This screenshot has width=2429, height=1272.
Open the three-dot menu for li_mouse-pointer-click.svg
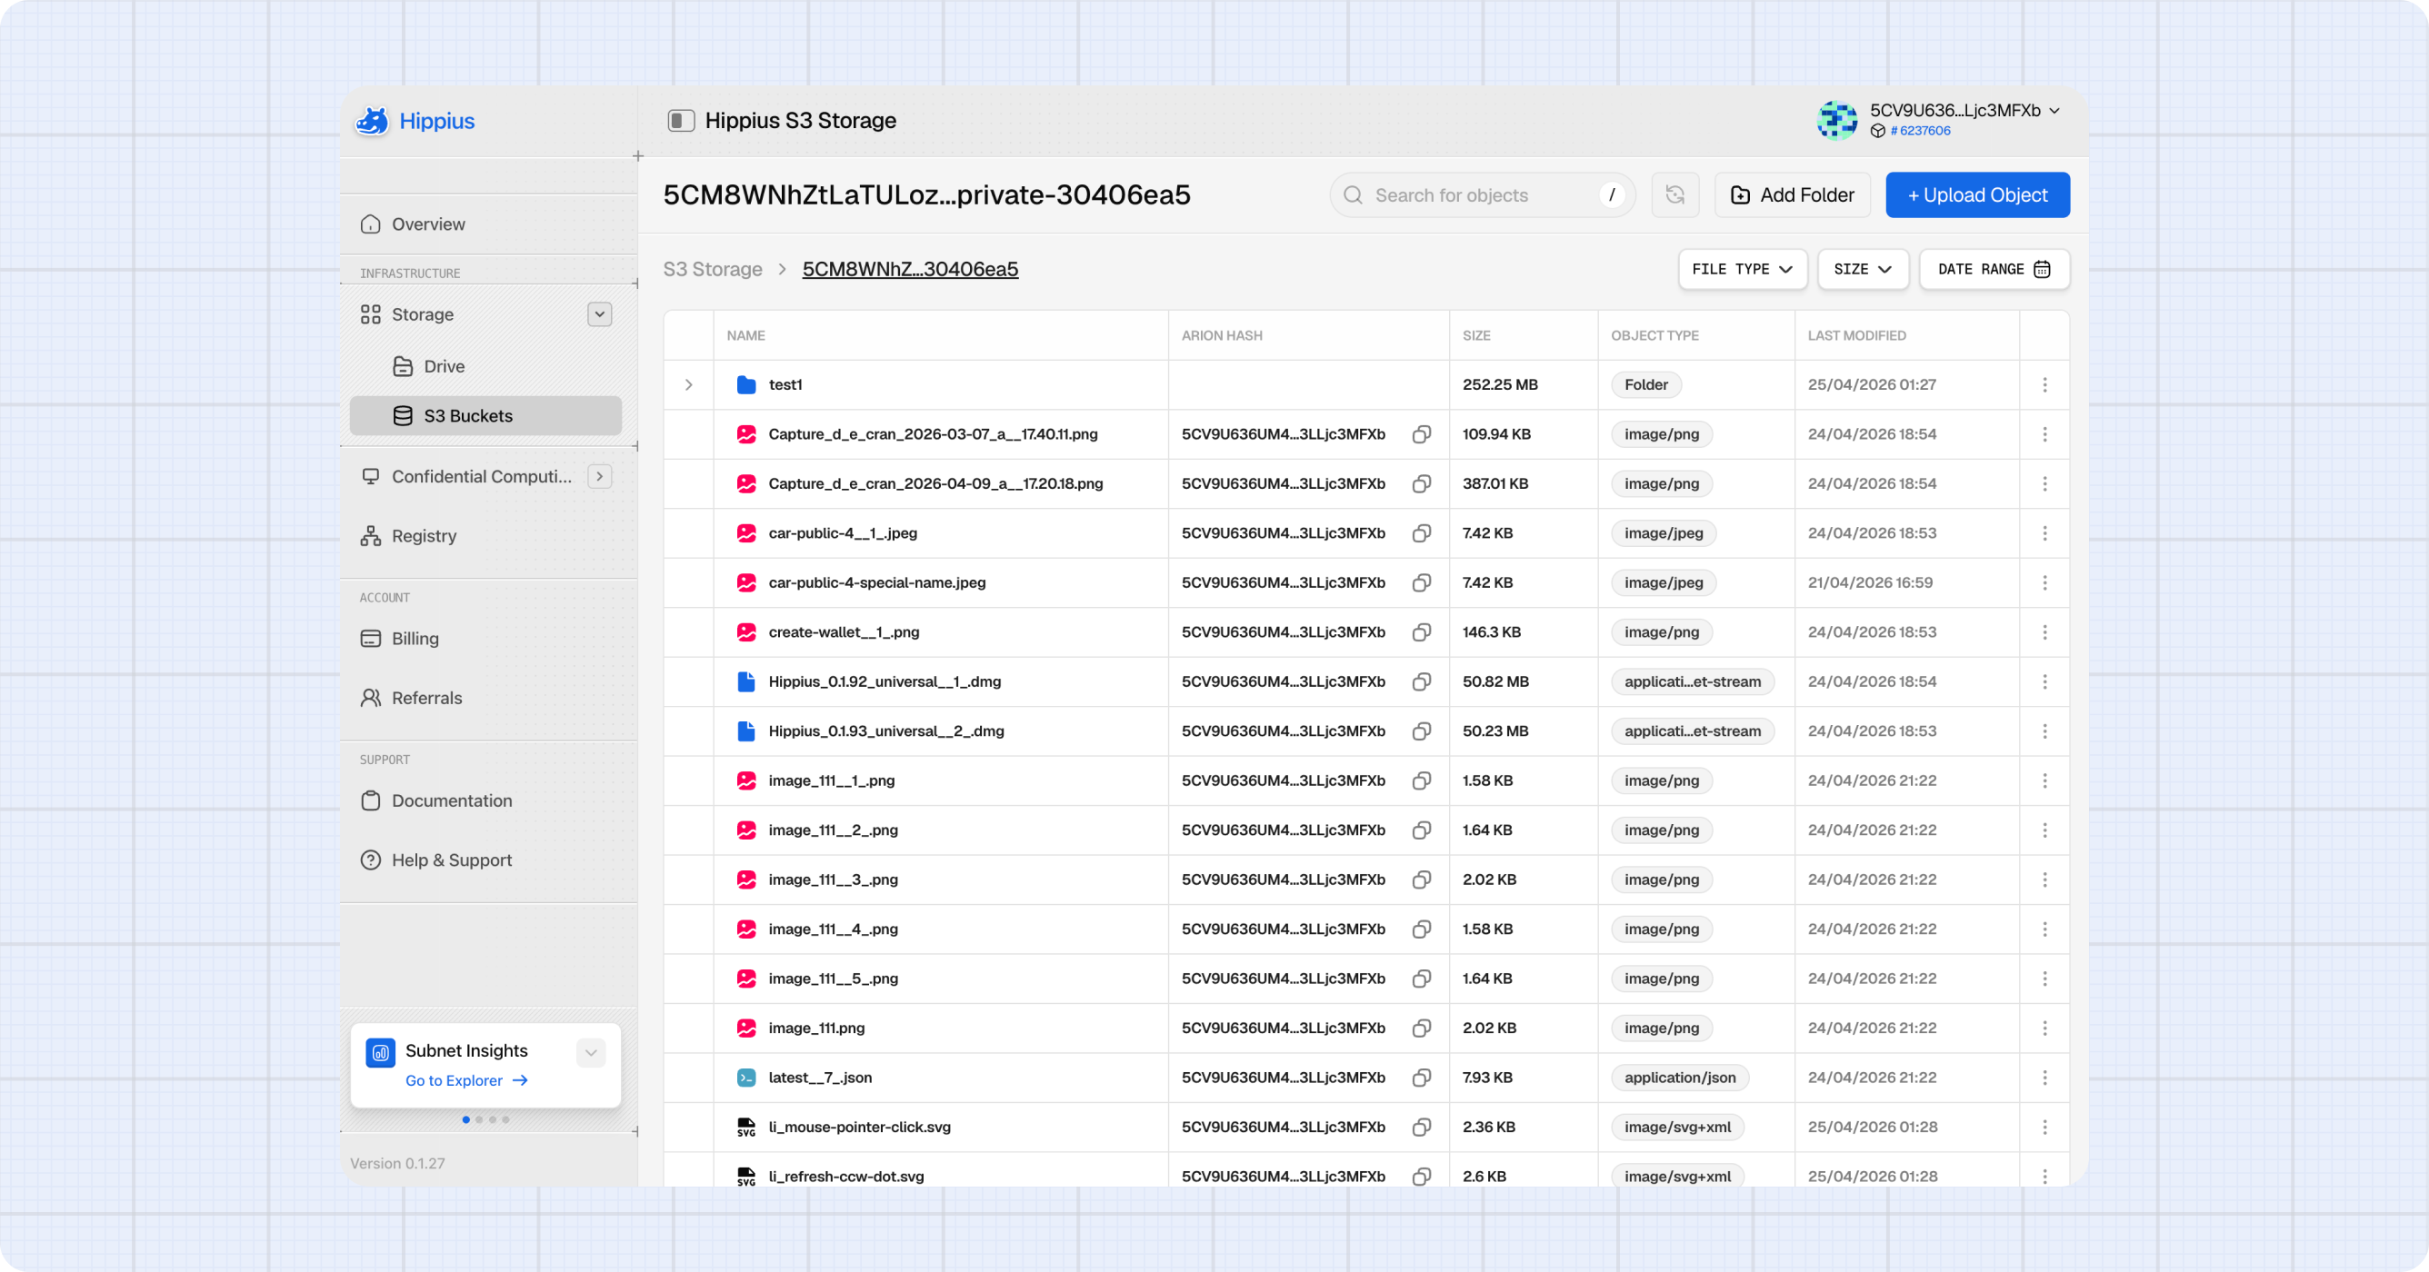coord(2044,1127)
